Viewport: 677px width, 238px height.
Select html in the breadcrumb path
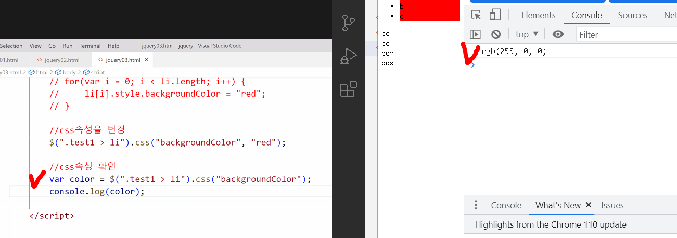click(x=37, y=72)
